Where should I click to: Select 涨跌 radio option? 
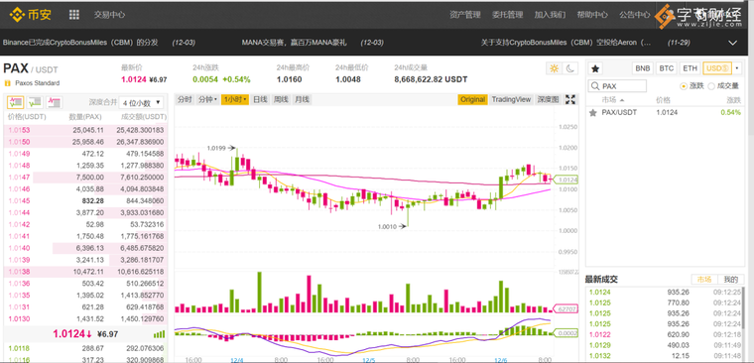[x=684, y=86]
